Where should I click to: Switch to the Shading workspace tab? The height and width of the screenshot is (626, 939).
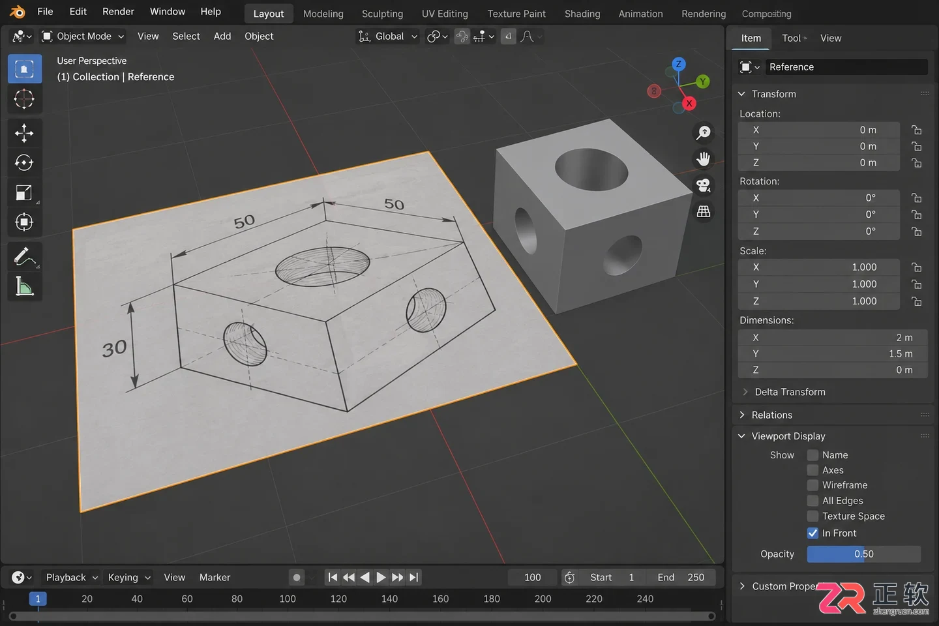[x=582, y=14]
